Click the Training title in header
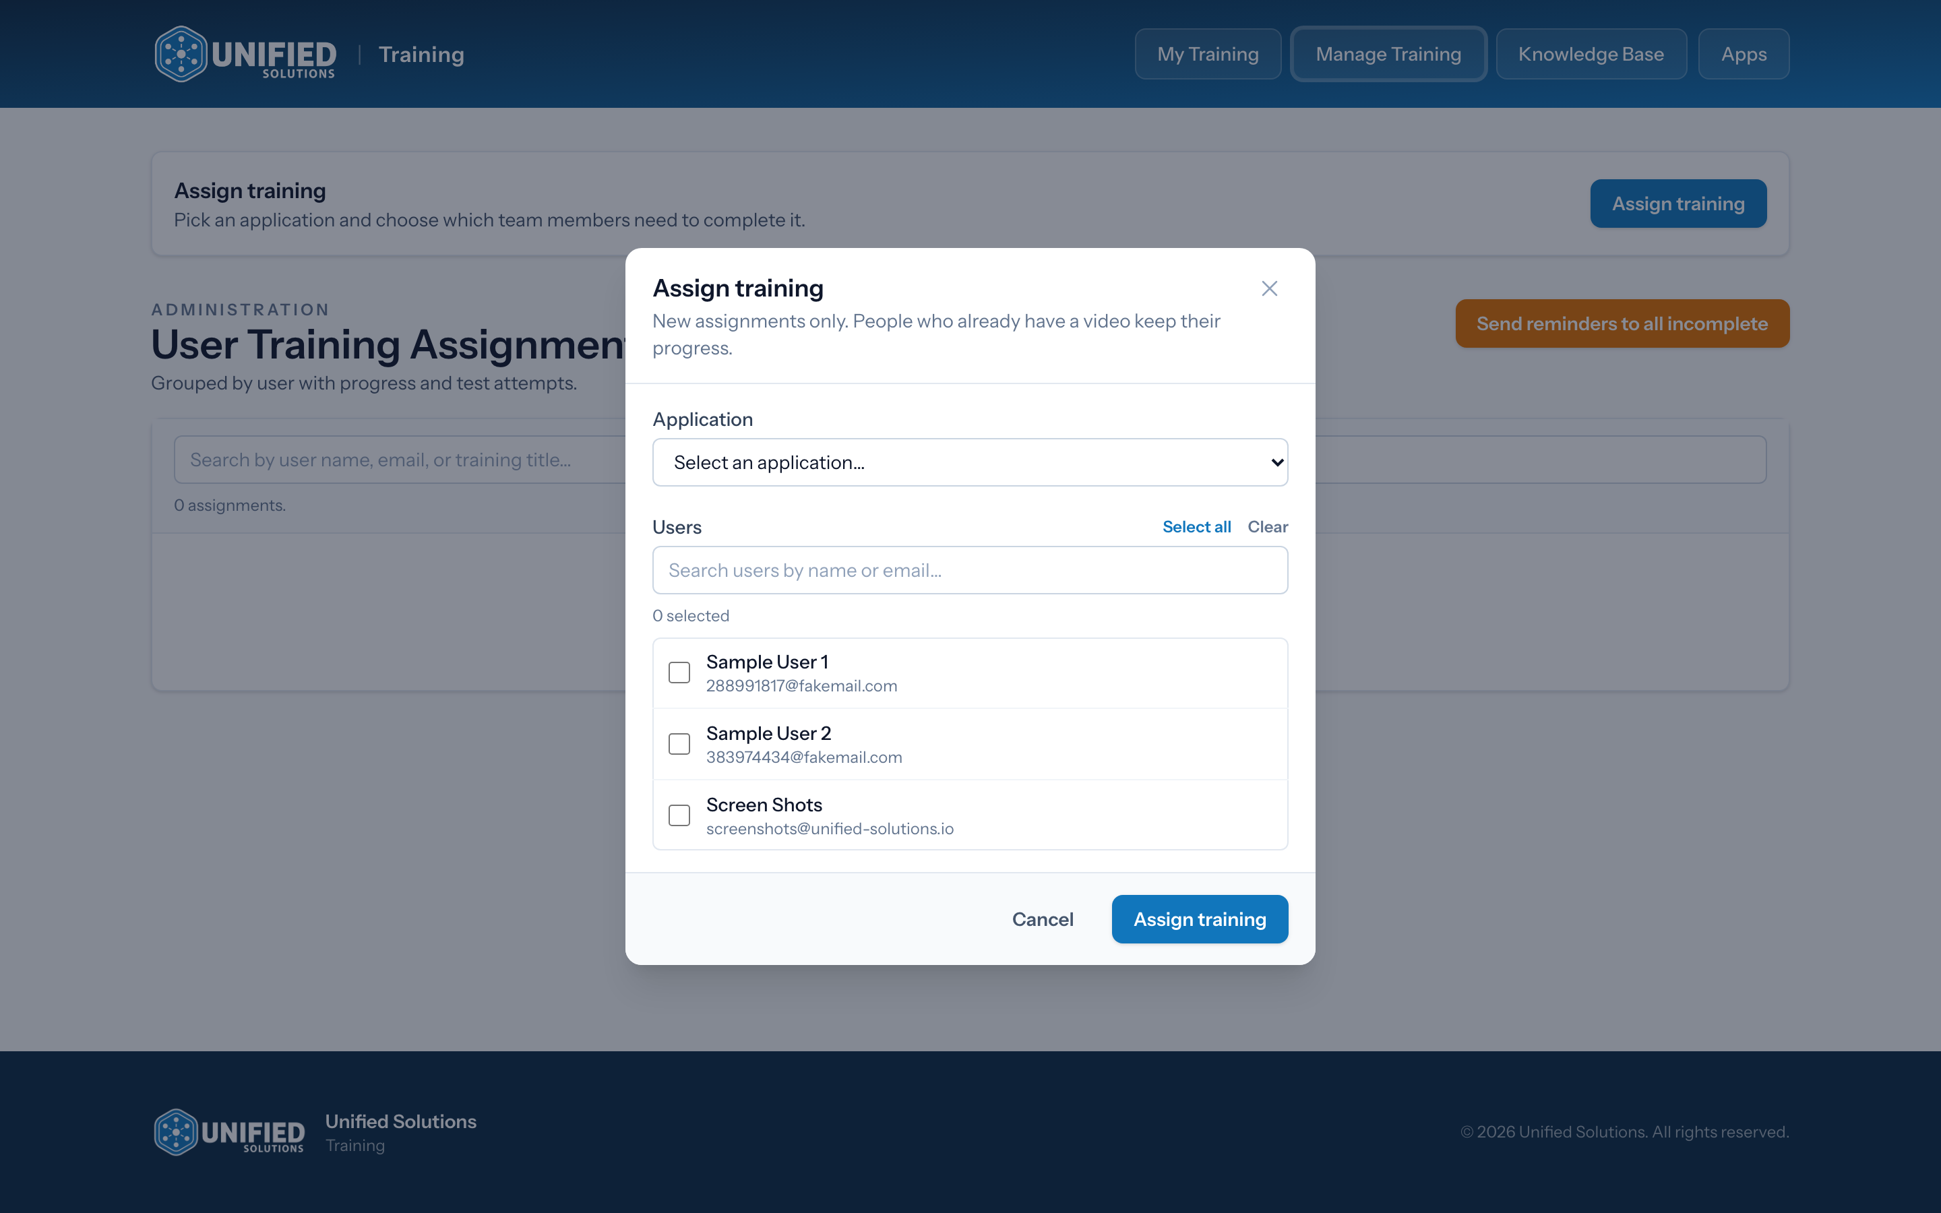The height and width of the screenshot is (1213, 1941). (421, 54)
